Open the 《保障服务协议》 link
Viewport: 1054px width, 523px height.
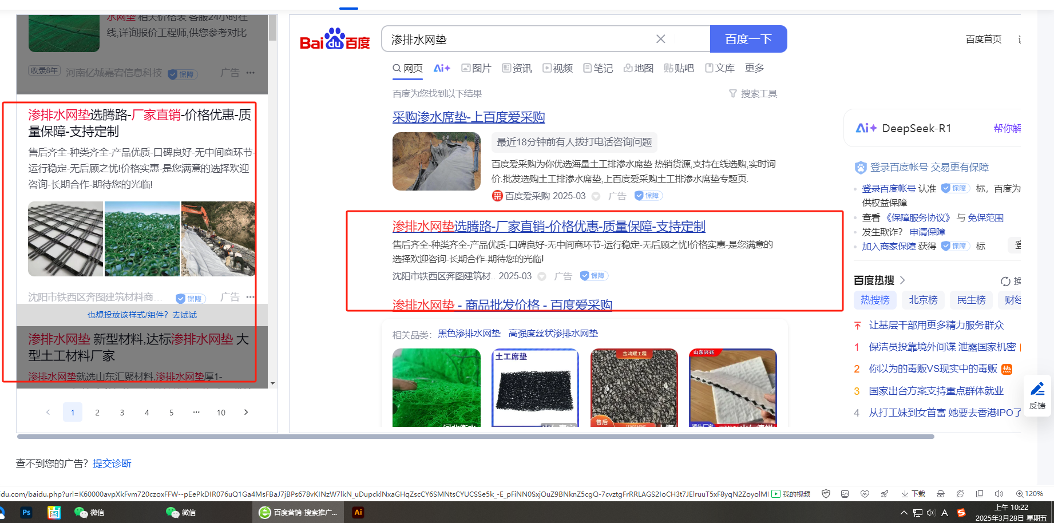click(918, 217)
